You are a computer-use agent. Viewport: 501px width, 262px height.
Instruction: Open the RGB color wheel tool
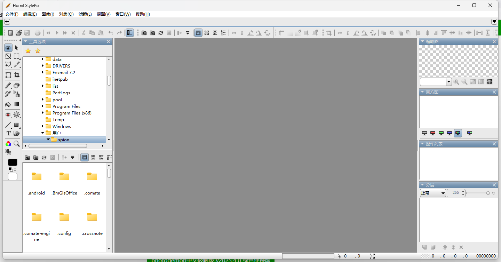[x=8, y=144]
